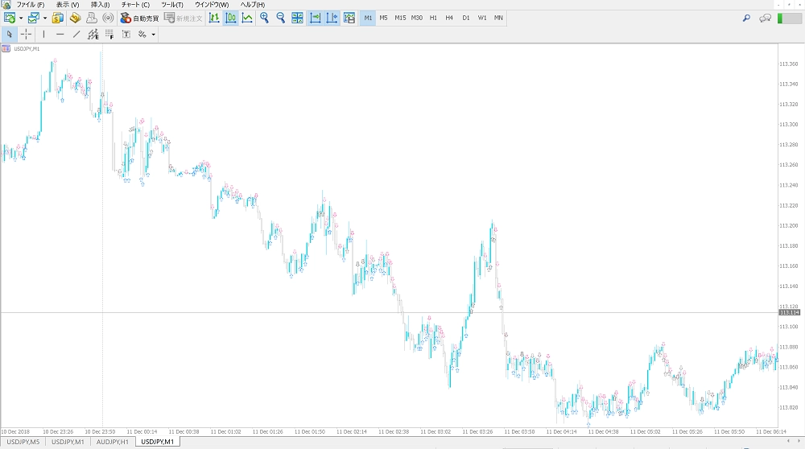This screenshot has height=449, width=805.
Task: Select the H1 timeframe
Action: tap(433, 18)
